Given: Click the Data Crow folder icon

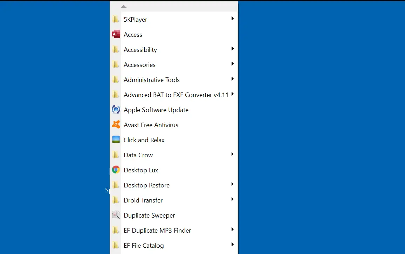Looking at the screenshot, I should point(116,155).
